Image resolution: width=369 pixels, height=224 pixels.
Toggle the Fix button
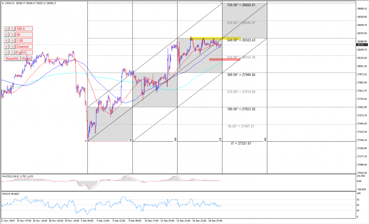pos(18,53)
